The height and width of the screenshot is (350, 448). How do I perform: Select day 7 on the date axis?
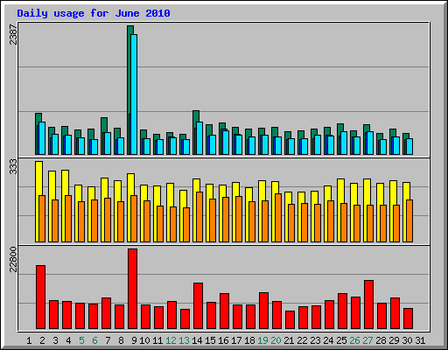tap(108, 340)
